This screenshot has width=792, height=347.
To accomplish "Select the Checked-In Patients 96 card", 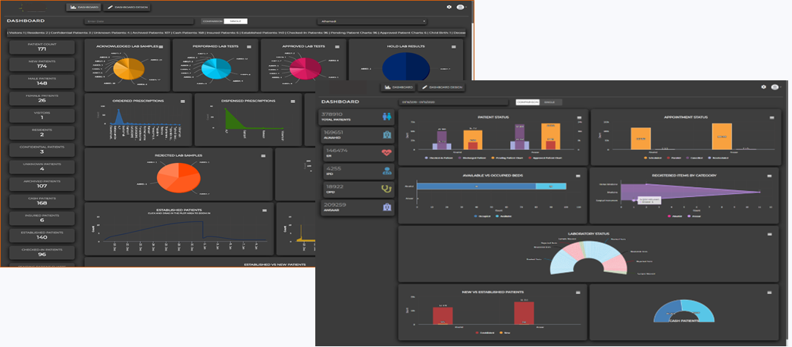I will (x=42, y=252).
